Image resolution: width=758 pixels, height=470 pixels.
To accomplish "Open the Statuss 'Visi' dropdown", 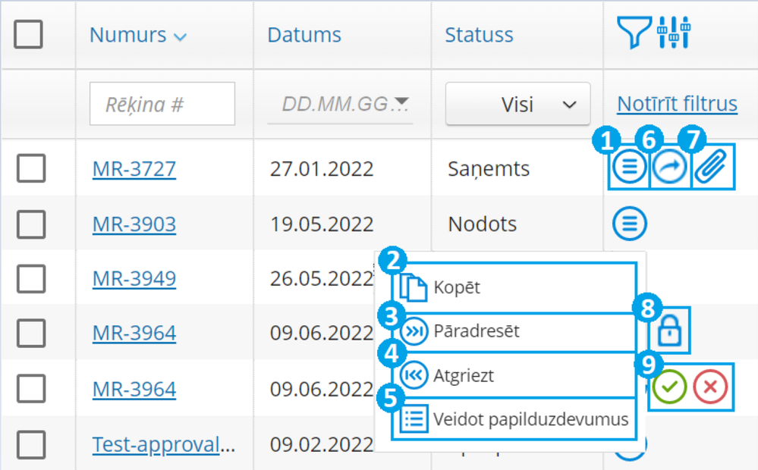I will [x=517, y=104].
